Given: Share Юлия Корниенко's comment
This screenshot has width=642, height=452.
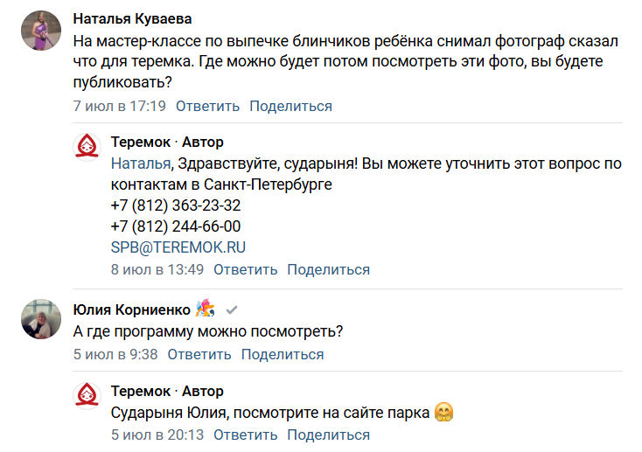Looking at the screenshot, I should pyautogui.click(x=283, y=354).
